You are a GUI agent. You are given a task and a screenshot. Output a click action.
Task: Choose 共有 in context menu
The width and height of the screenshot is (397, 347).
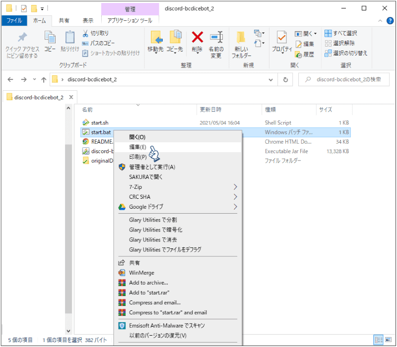(x=178, y=263)
